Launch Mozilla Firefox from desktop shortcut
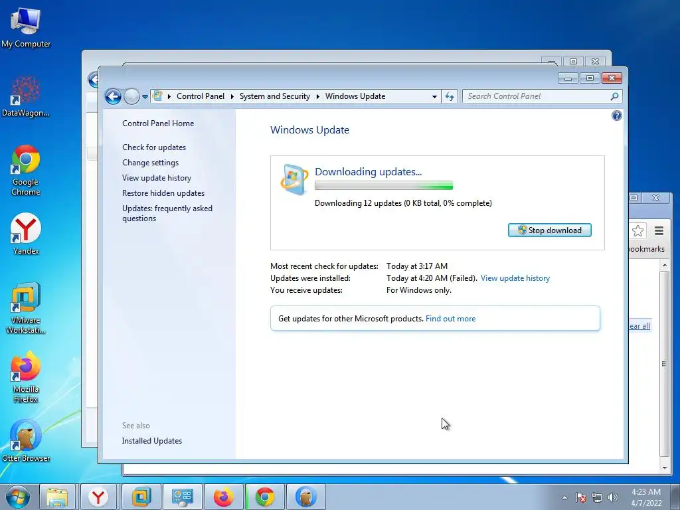Viewport: 680px width, 510px height. (26, 377)
